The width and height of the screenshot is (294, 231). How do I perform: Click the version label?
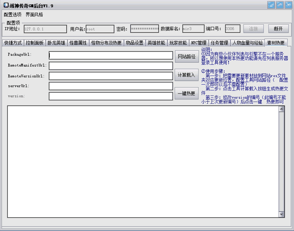coord(16,96)
